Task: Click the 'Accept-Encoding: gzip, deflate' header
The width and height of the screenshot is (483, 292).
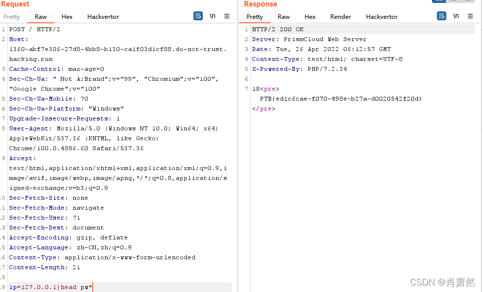Action: point(68,237)
